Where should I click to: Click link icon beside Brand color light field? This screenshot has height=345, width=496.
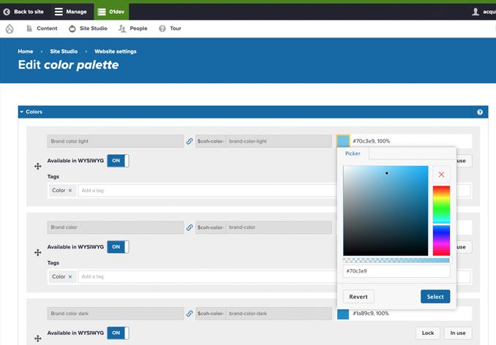[189, 141]
